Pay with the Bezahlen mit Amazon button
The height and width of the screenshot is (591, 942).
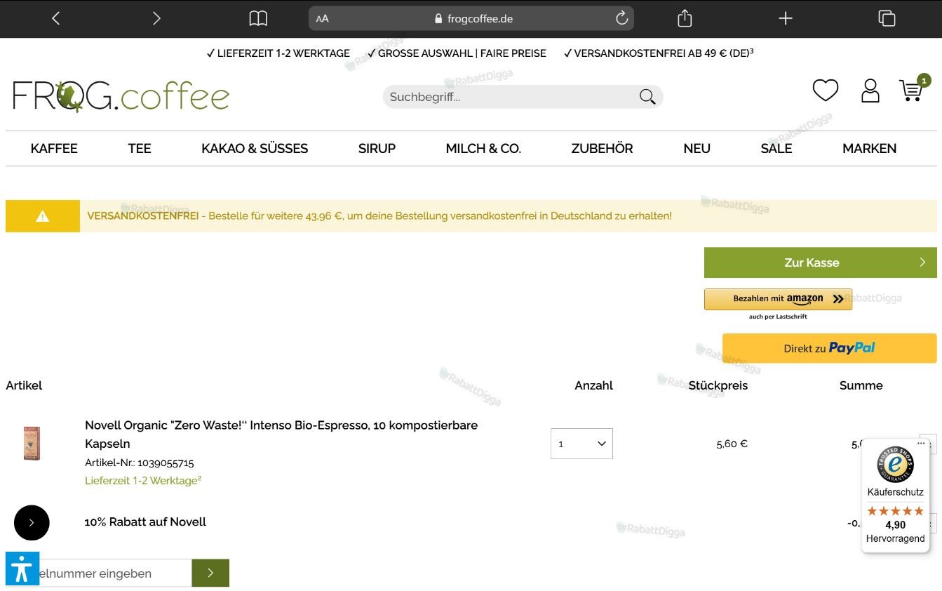click(778, 299)
